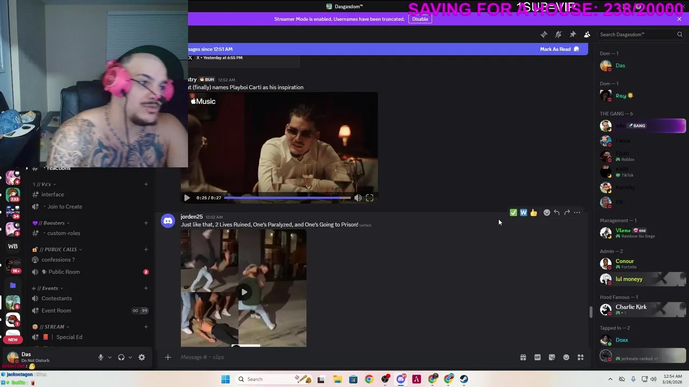Collapse the Boosters category
The image size is (689, 387).
51,223
